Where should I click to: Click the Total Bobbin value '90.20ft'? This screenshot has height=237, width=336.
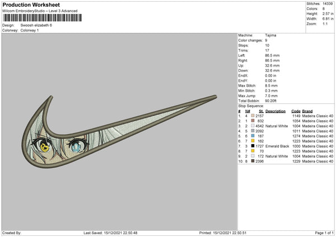click(271, 101)
